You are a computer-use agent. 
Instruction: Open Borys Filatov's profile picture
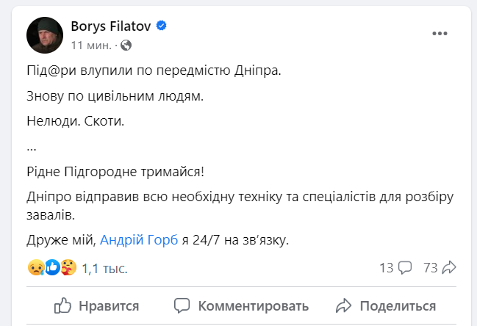click(x=45, y=35)
